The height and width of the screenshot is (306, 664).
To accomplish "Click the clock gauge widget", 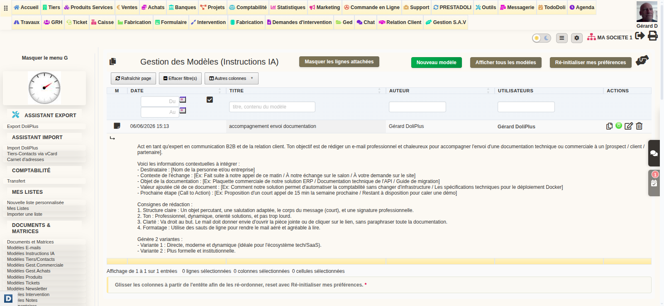I will point(44,88).
